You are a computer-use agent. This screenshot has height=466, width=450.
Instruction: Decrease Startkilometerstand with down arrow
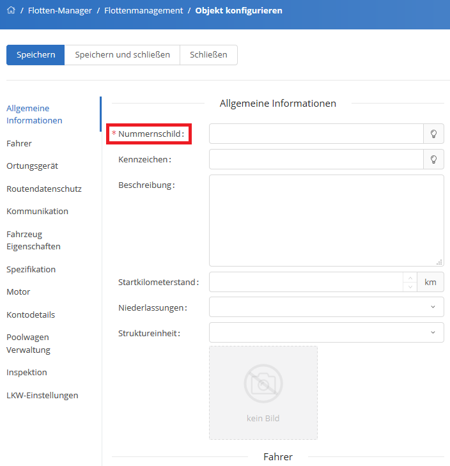coord(410,286)
